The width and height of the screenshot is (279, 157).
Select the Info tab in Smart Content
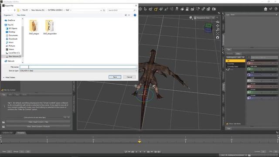click(10, 95)
